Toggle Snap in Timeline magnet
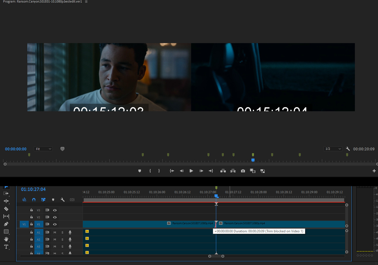This screenshot has height=265, width=378. [34, 200]
